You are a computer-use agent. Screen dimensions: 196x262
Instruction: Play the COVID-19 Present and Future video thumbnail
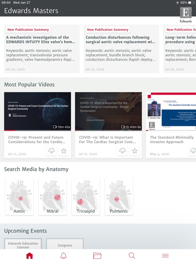click(x=37, y=111)
